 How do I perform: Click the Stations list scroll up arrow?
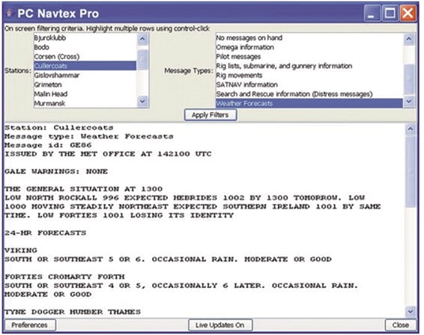coord(142,39)
